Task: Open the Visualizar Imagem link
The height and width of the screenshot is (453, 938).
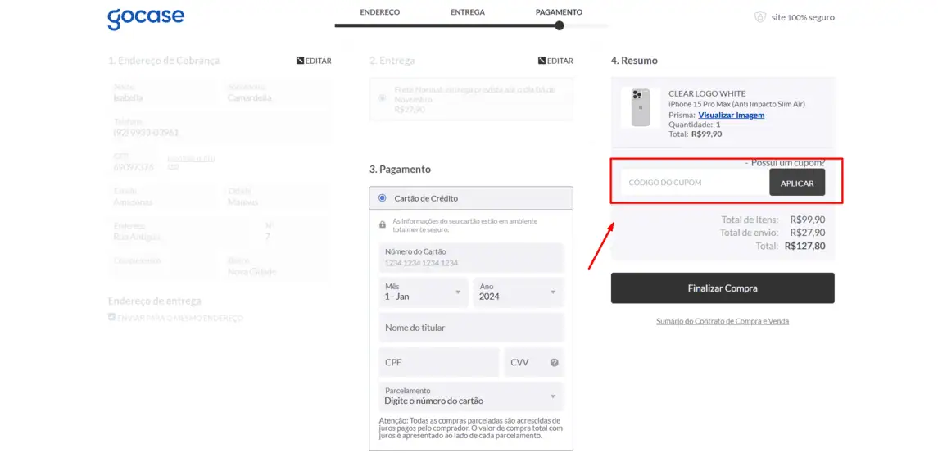Action: tap(731, 116)
